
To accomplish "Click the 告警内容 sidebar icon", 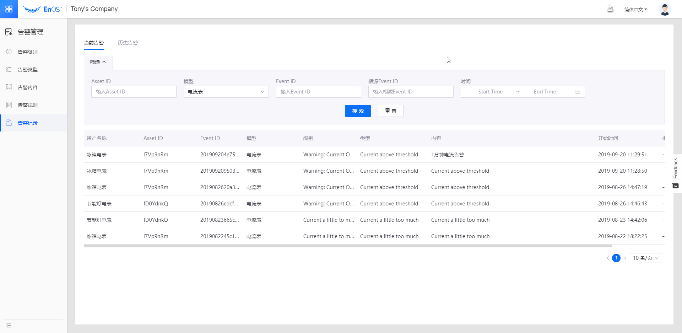I will [x=9, y=87].
